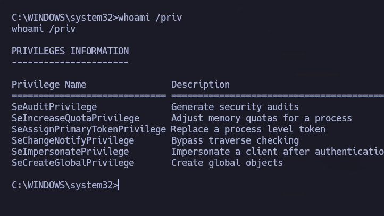Click the Privilege Name column header
Image resolution: width=384 pixels, height=216 pixels.
(49, 85)
